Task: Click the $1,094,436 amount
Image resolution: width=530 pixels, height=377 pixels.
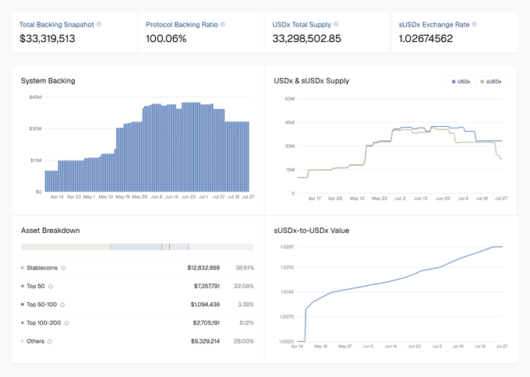Action: 205,305
